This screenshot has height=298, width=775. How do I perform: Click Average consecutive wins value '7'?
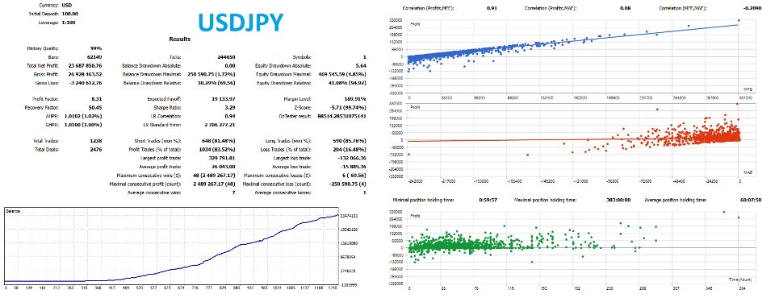click(x=233, y=192)
